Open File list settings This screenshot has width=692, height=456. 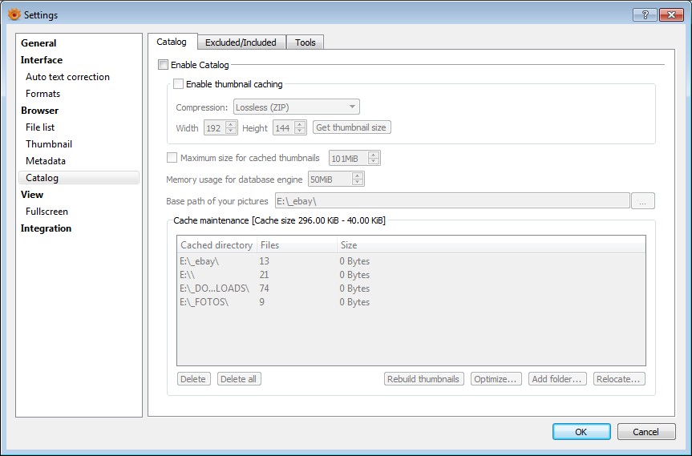40,127
